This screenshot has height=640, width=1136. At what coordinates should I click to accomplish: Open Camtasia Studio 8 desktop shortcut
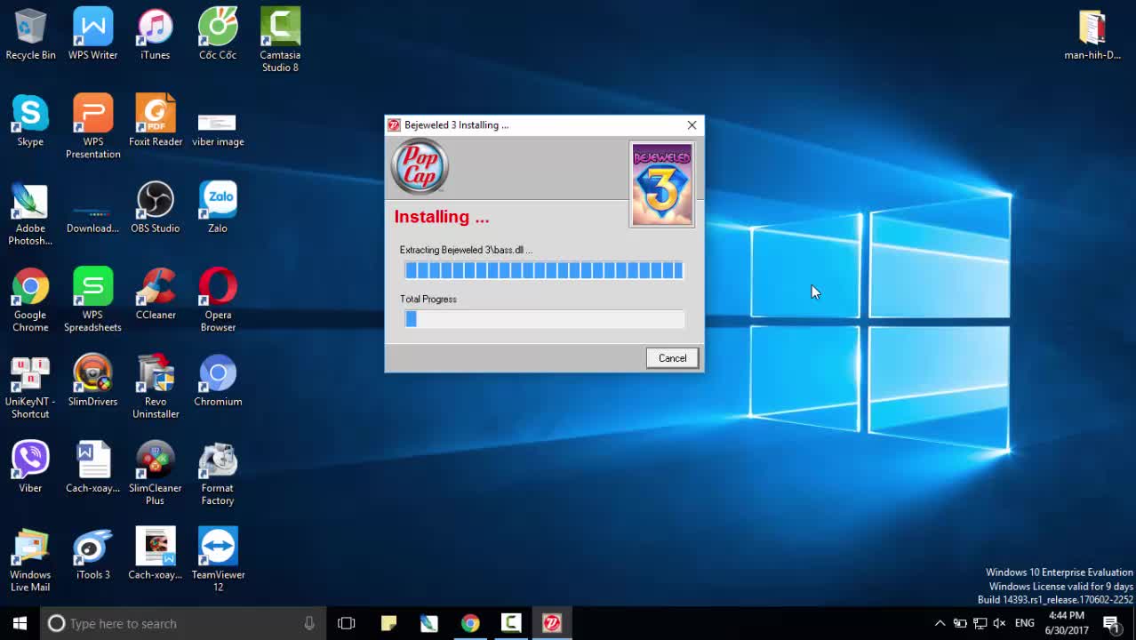click(280, 40)
